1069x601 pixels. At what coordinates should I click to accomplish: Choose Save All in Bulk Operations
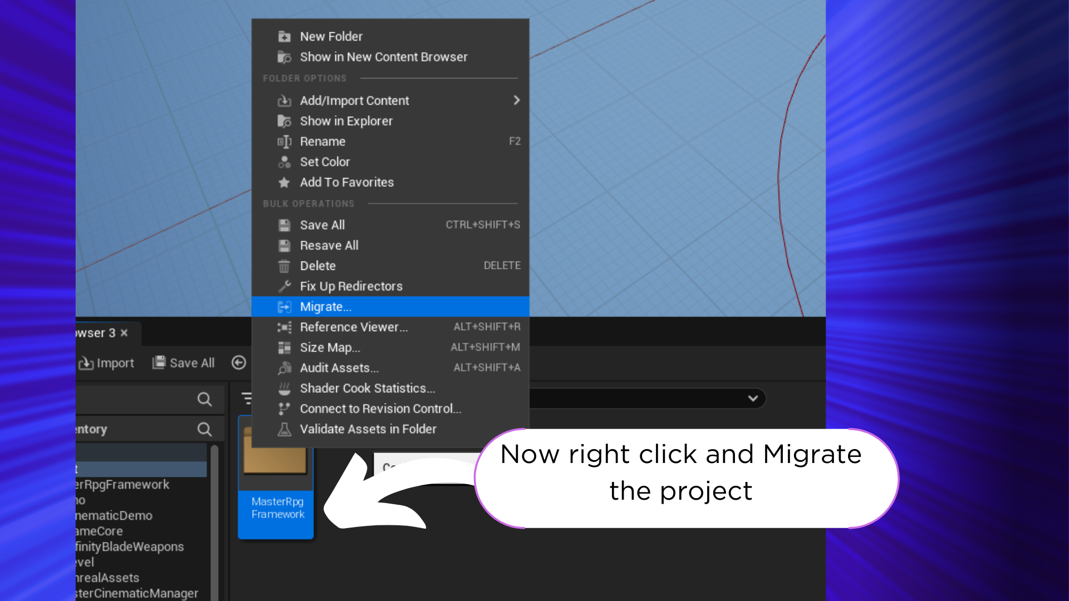(390, 225)
